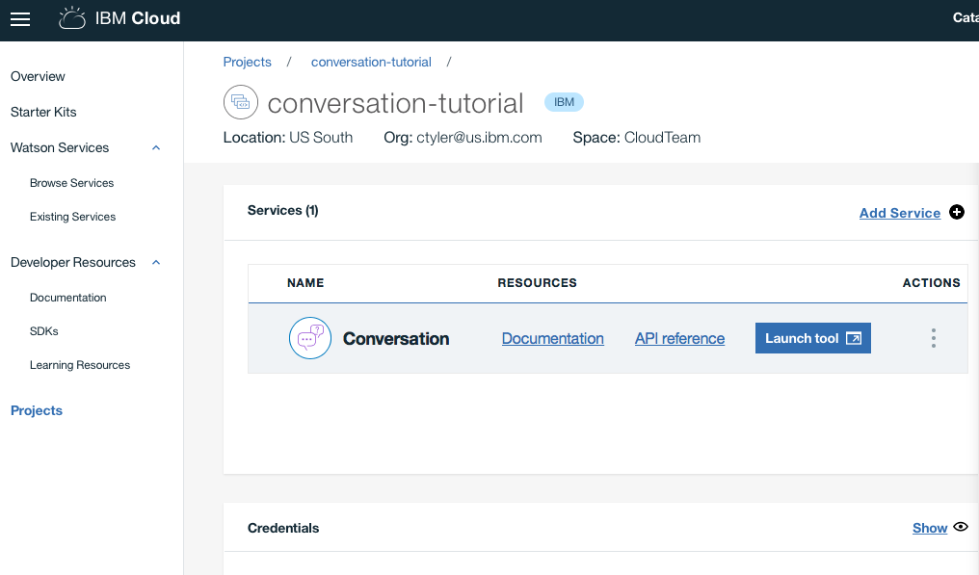Click the Conversation service chat icon
This screenshot has width=979, height=575.
[309, 338]
